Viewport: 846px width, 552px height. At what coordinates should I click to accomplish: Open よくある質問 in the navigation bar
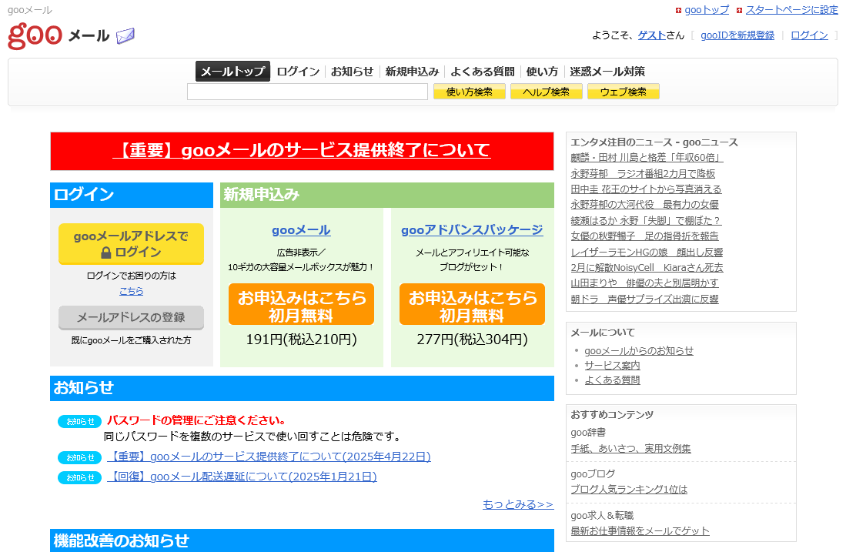pyautogui.click(x=483, y=72)
